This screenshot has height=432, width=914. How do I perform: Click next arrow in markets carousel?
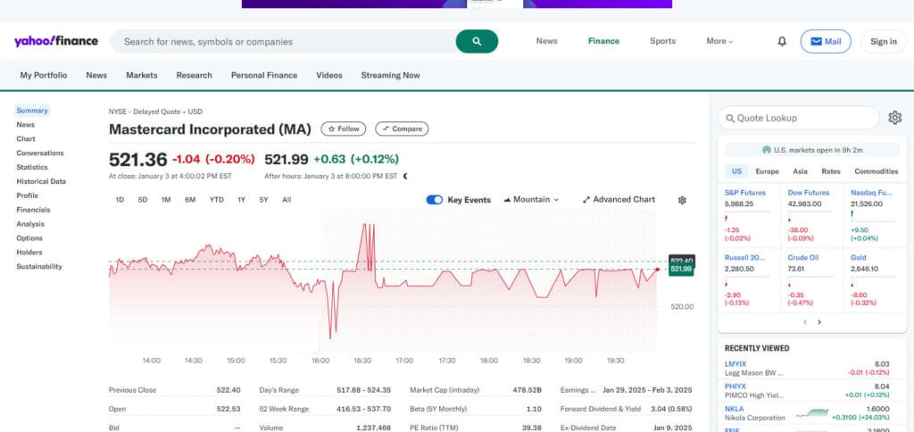pyautogui.click(x=819, y=322)
